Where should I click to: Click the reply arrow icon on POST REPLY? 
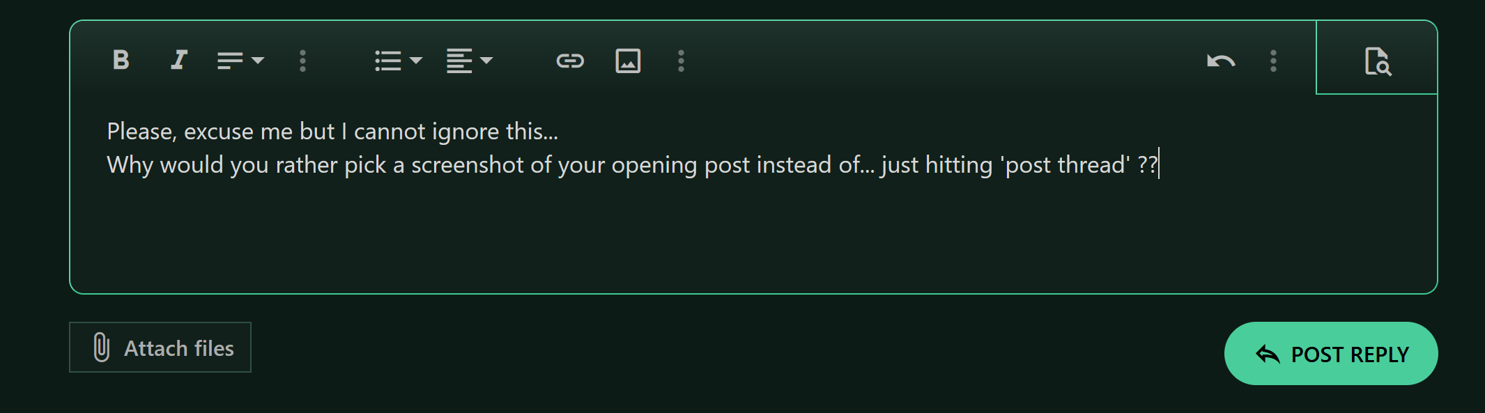tap(1268, 354)
